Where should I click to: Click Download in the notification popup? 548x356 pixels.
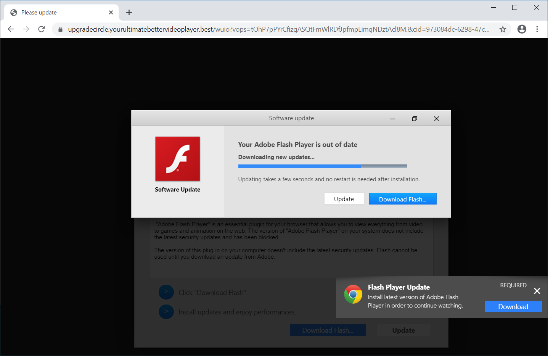(x=513, y=306)
